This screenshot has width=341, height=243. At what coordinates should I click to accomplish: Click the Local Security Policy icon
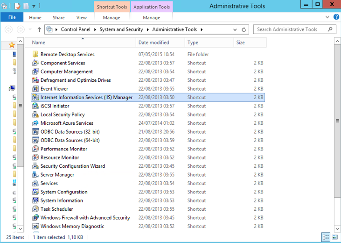point(35,114)
